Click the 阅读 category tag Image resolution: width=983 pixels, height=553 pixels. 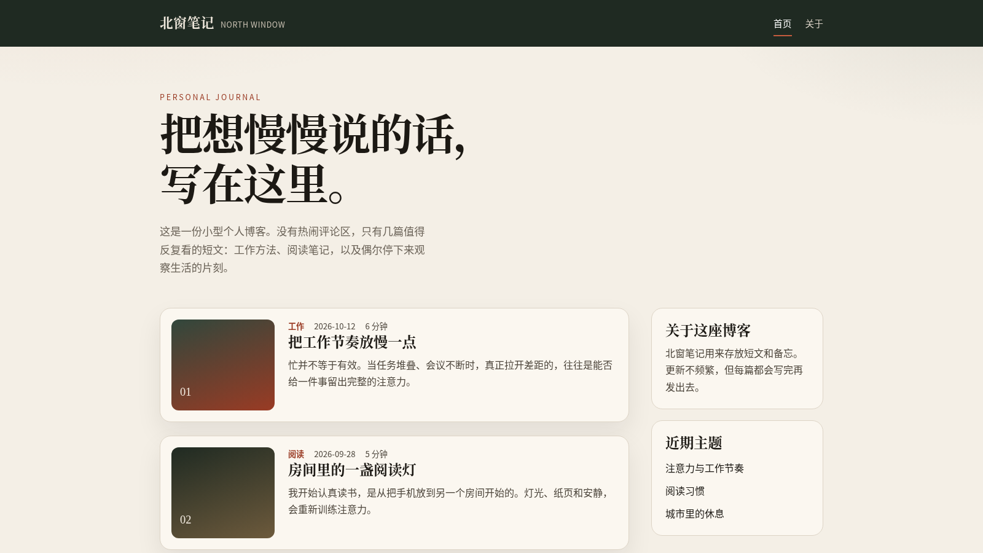[x=296, y=454]
